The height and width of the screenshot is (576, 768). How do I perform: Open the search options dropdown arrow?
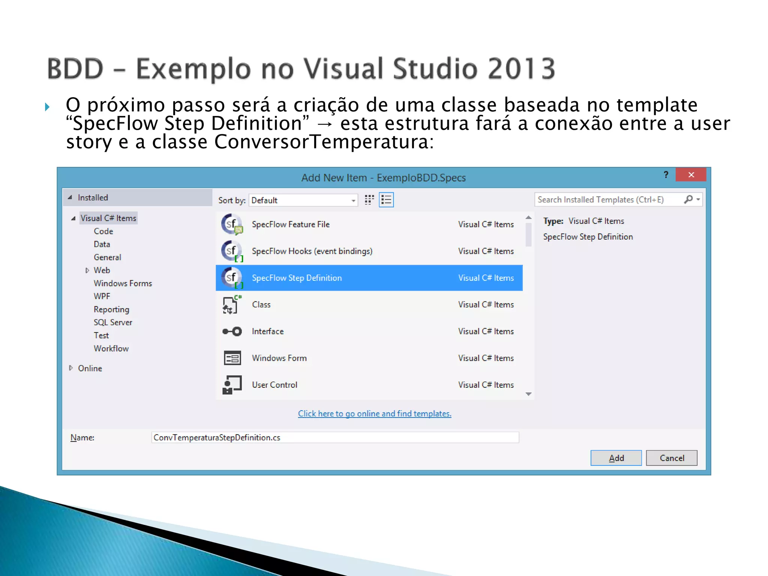[x=698, y=199]
